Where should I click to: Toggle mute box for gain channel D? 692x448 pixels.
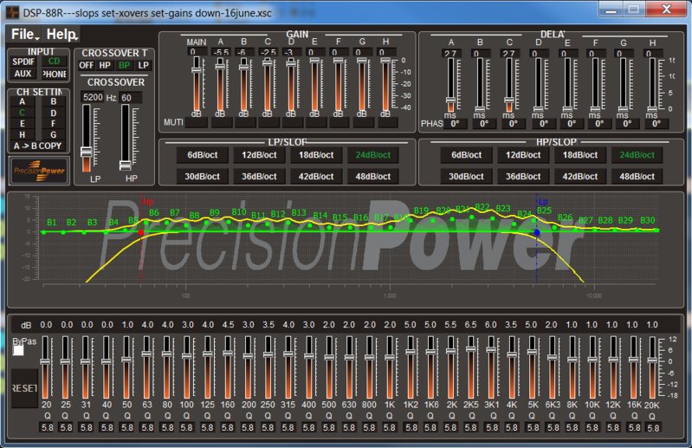pos(293,122)
